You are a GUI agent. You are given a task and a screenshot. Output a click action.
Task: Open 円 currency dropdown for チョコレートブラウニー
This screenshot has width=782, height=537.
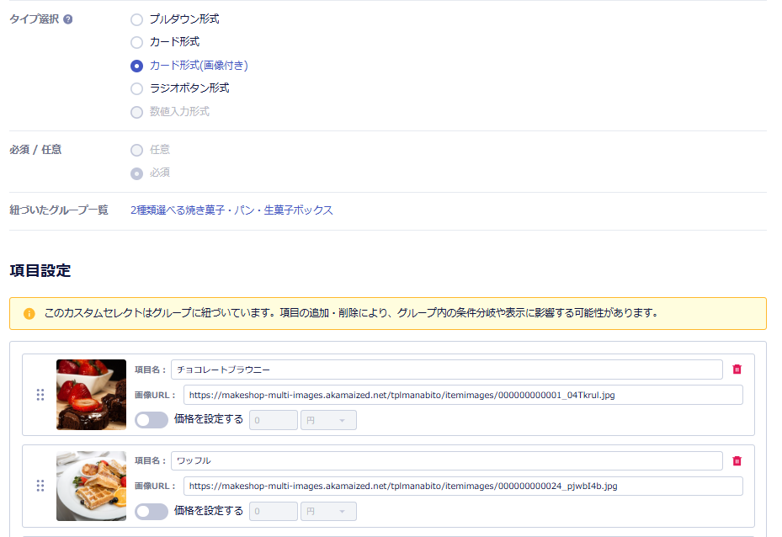coord(328,420)
